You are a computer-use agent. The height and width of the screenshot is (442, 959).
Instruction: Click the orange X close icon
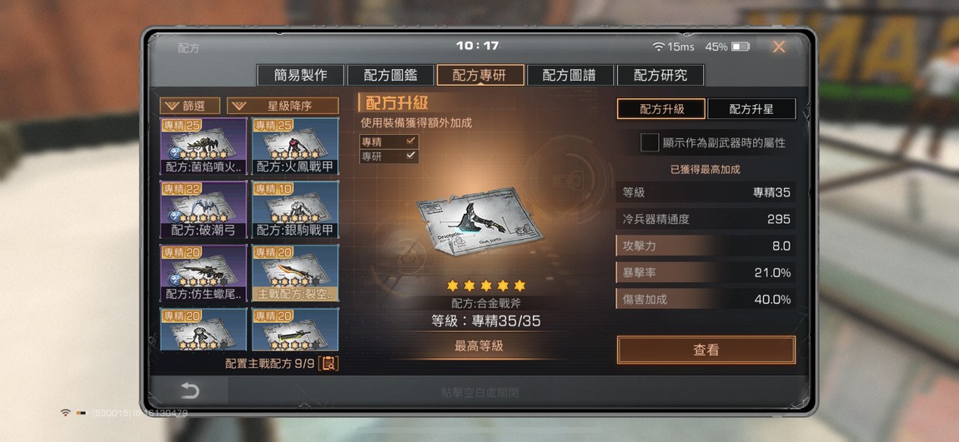pyautogui.click(x=779, y=47)
